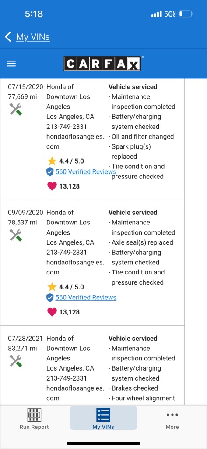Tap the battery status icon
Screen dimensions: 207x449
[x=186, y=14]
